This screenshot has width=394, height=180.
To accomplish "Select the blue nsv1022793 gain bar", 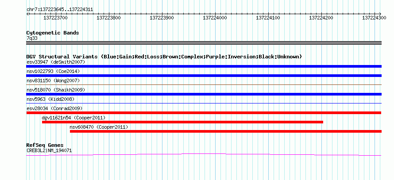I will point(204,76).
